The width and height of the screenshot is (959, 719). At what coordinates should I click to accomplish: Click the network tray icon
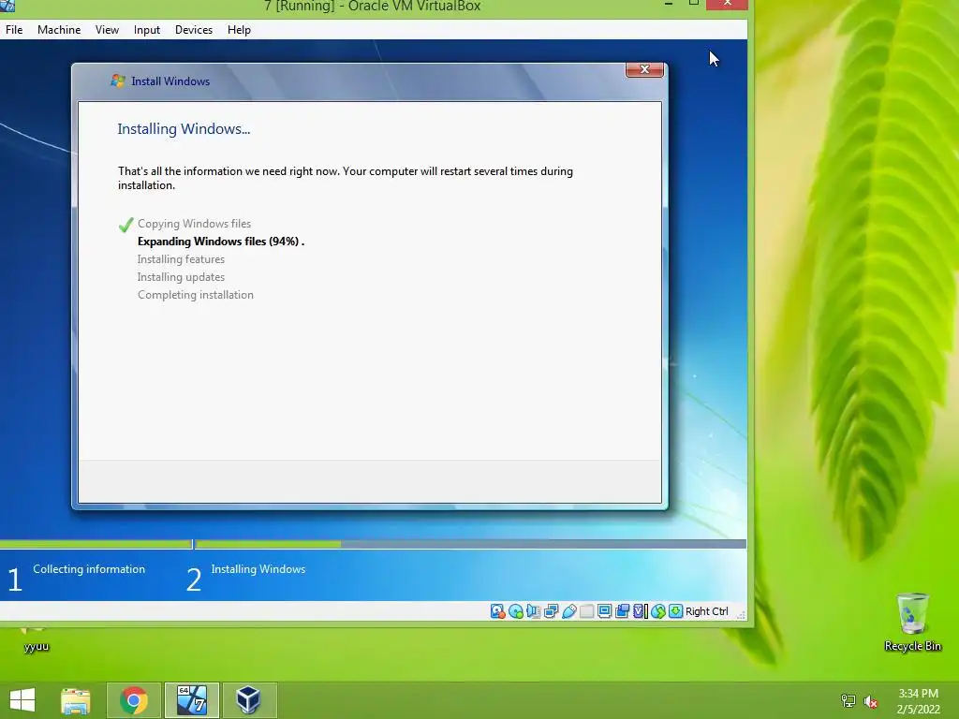pyautogui.click(x=848, y=700)
